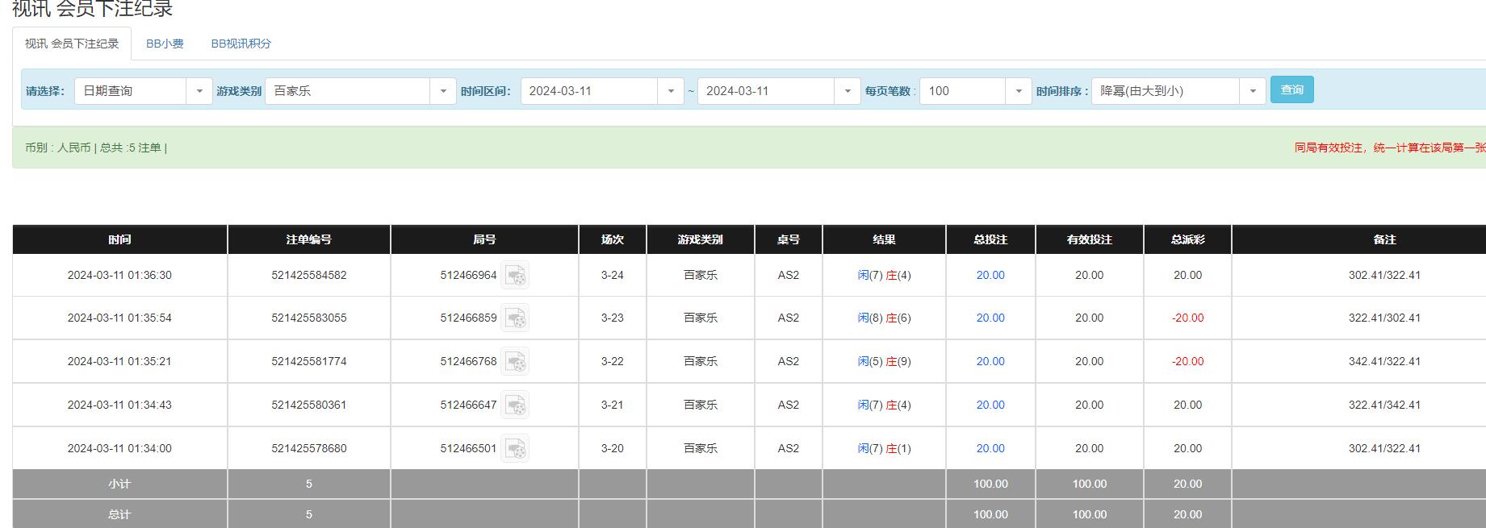Open video replay icon beside 512466647
Viewport: 1486px width, 528px height.
pyautogui.click(x=515, y=405)
